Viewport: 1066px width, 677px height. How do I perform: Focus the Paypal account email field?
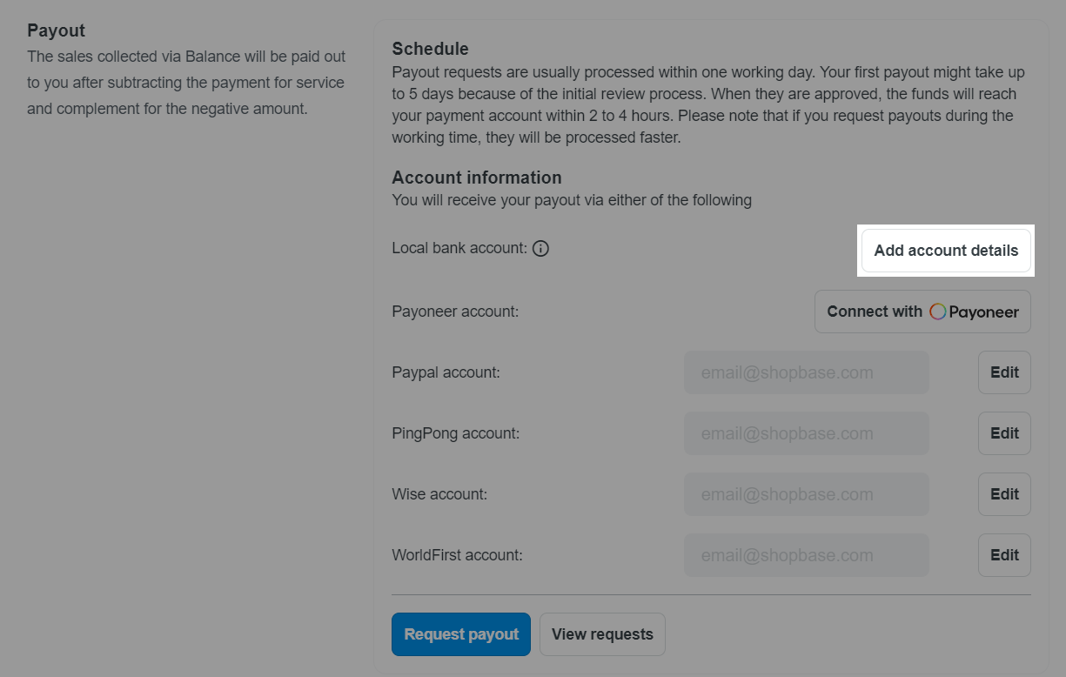point(806,373)
